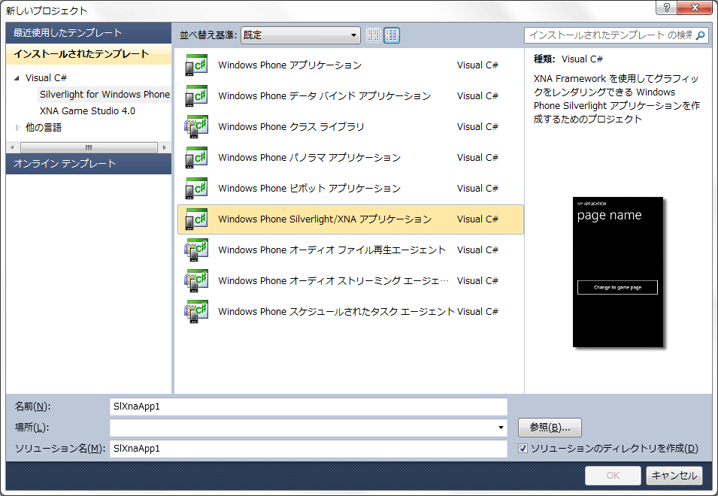Click the page name preview thumbnail
The image size is (718, 496).
618,272
